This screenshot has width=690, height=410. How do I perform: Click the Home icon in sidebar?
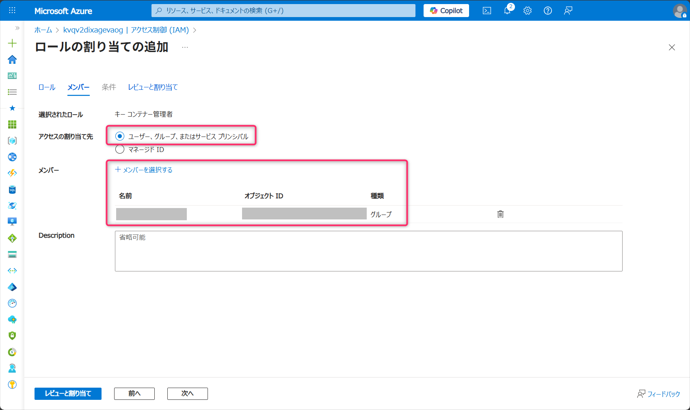(x=12, y=60)
